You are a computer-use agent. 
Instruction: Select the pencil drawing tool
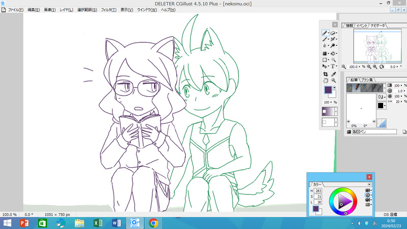[x=324, y=33]
